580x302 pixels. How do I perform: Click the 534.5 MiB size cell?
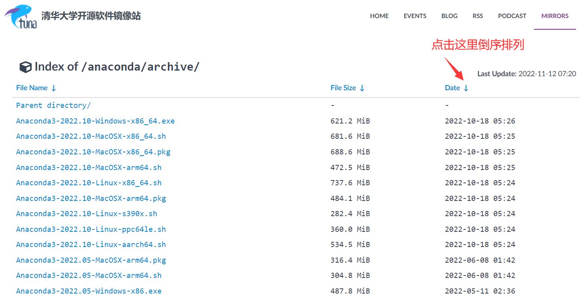[x=350, y=245]
